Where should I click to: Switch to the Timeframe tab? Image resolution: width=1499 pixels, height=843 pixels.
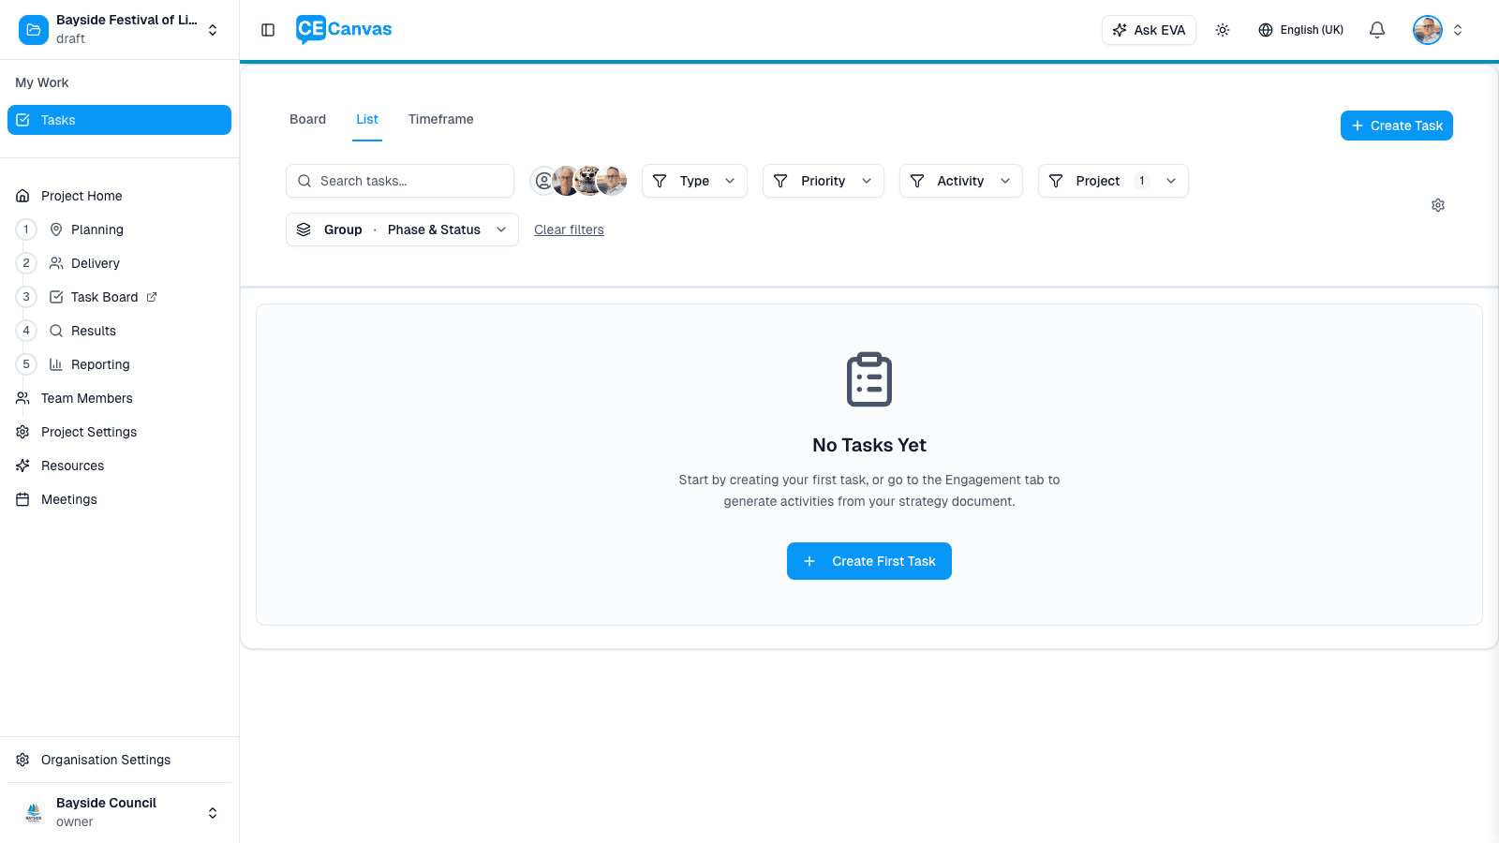click(440, 119)
